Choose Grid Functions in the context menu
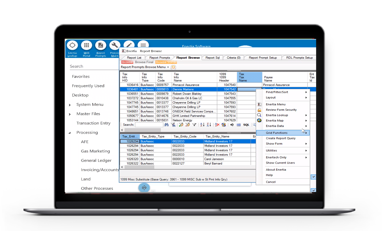The height and width of the screenshot is (231, 382). (x=283, y=133)
